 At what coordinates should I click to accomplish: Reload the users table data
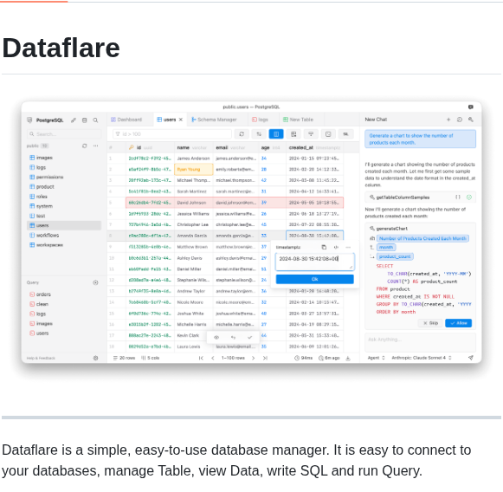[242, 134]
